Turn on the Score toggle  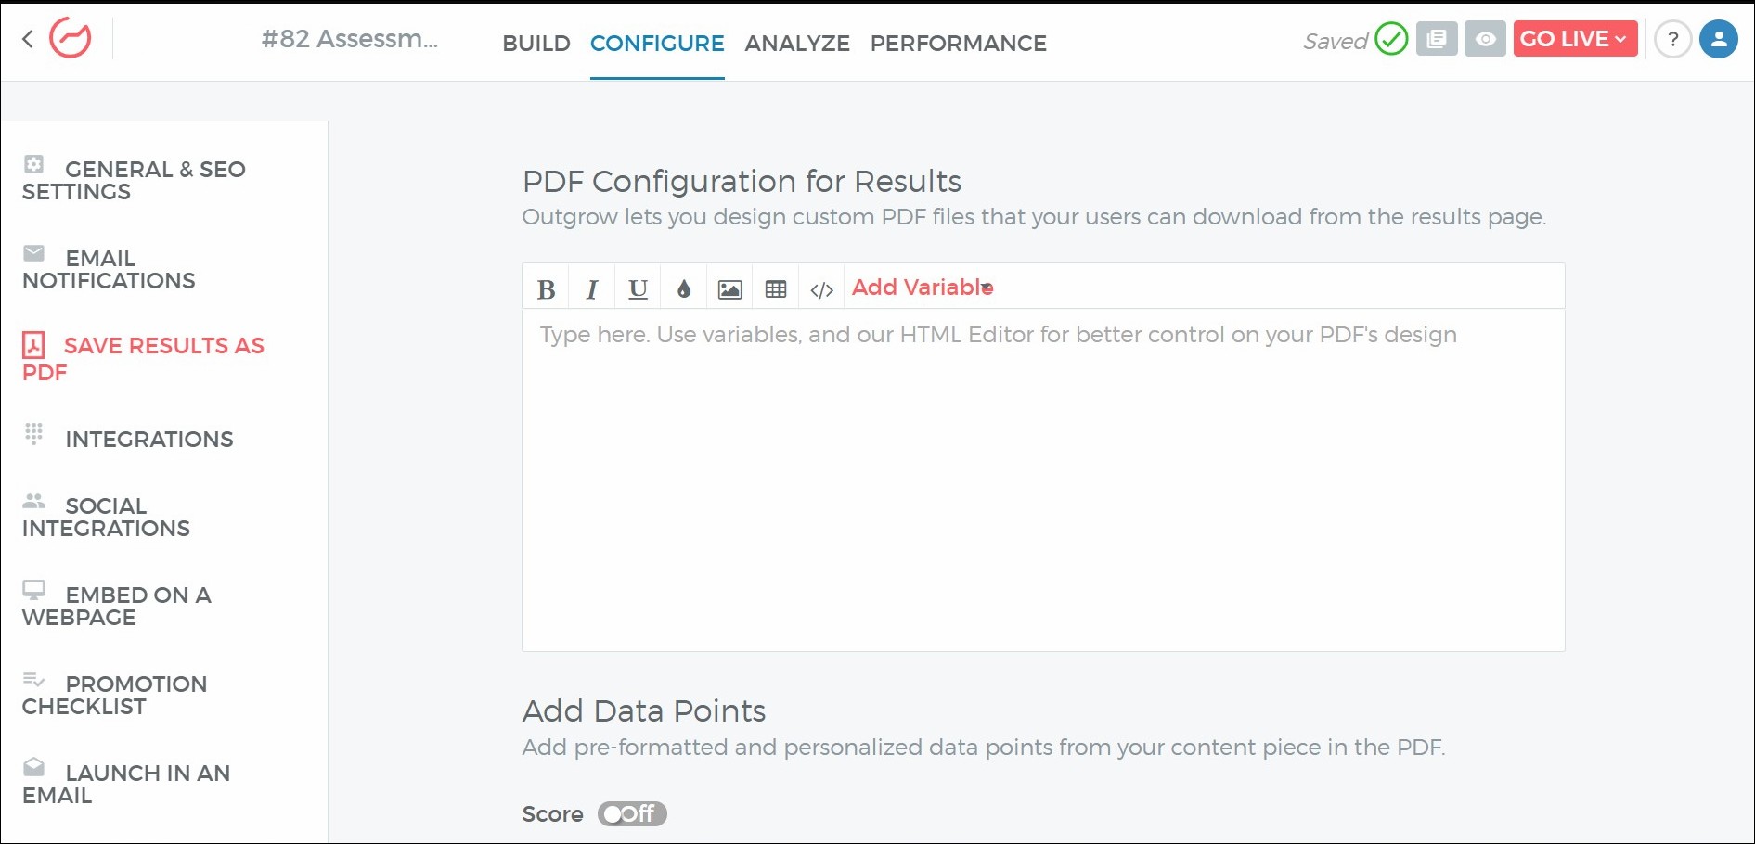(632, 813)
